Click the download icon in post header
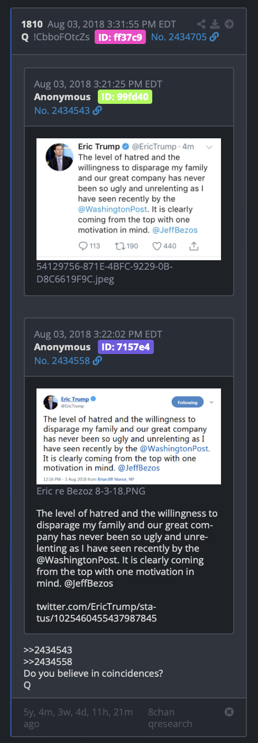The width and height of the screenshot is (258, 743). 215,24
